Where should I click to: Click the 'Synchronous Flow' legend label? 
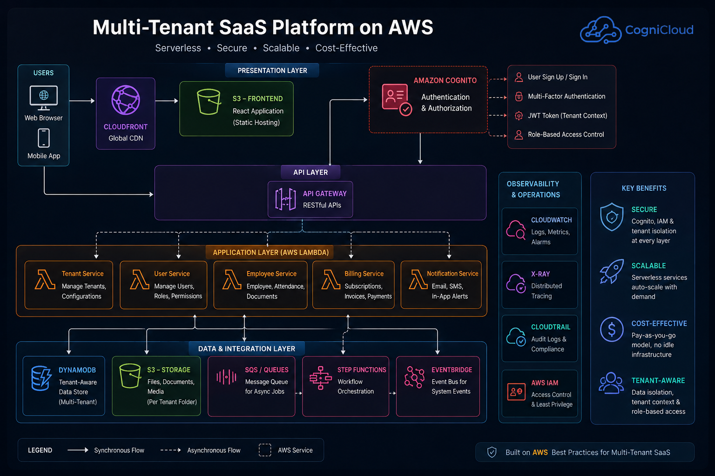pyautogui.click(x=119, y=450)
